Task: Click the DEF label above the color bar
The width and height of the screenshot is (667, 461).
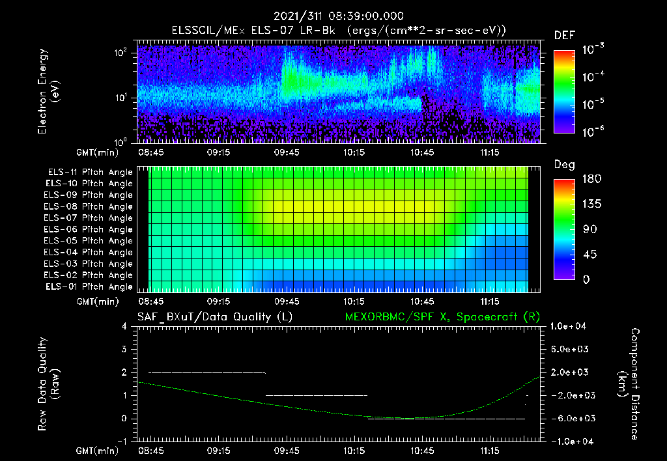Action: click(x=565, y=36)
